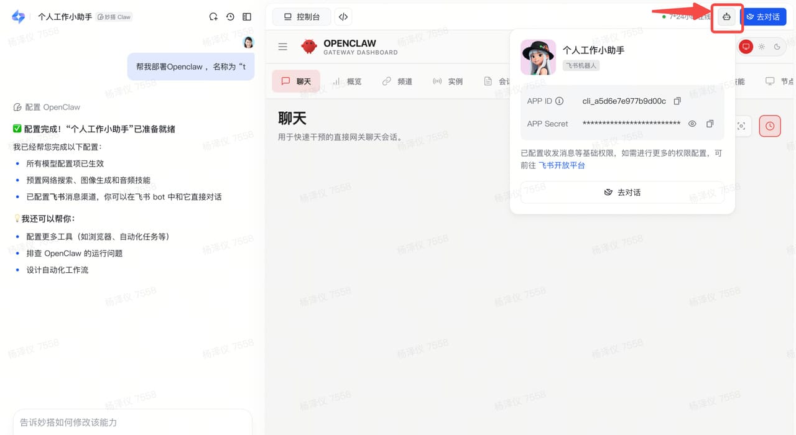Image resolution: width=796 pixels, height=435 pixels.
Task: Start a new chat with the plus icon
Action: [x=213, y=17]
